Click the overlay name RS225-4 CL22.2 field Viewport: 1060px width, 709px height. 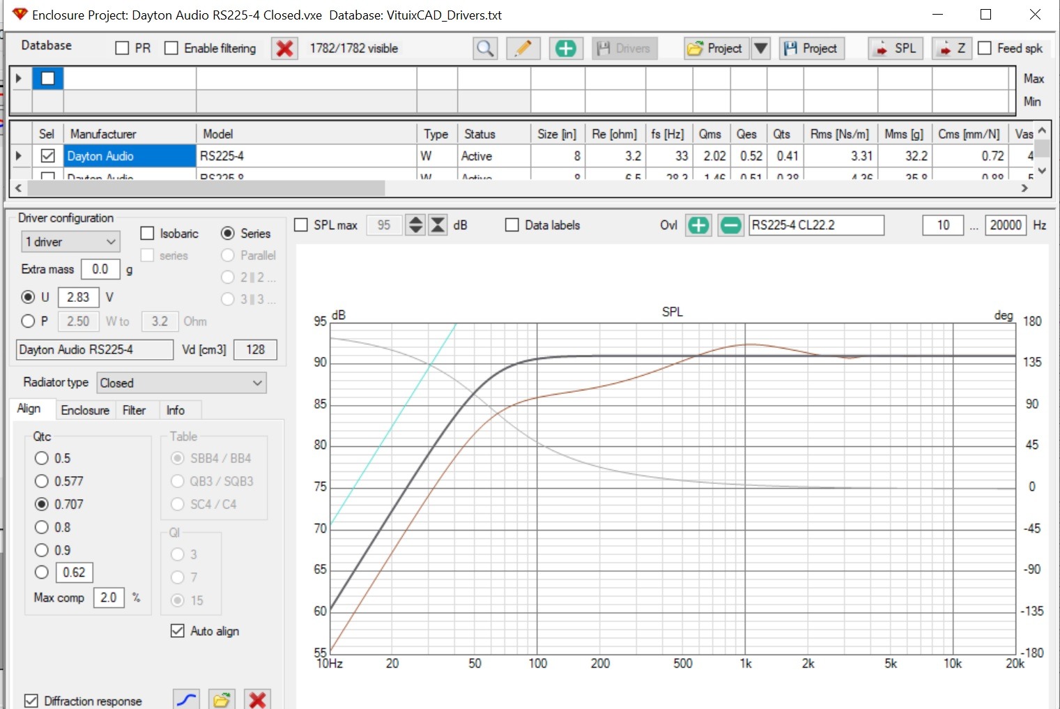[x=816, y=225]
